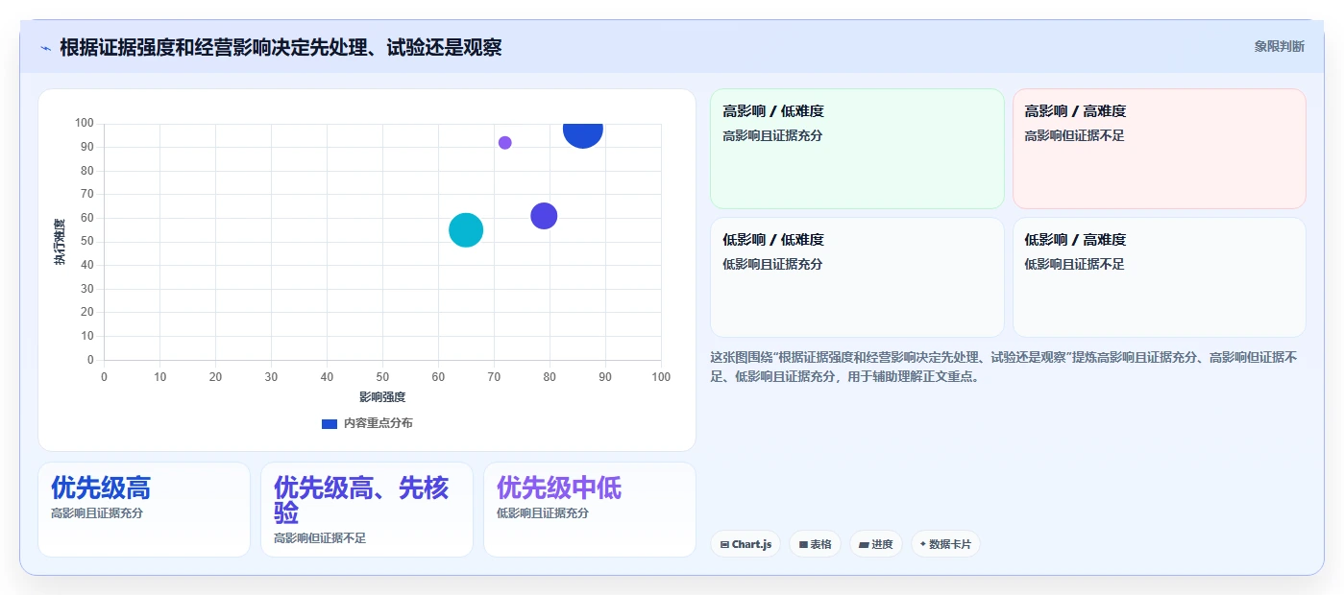Open the 低影响 / 低难度 quadrant card
The image size is (1344, 595).
[x=857, y=277]
